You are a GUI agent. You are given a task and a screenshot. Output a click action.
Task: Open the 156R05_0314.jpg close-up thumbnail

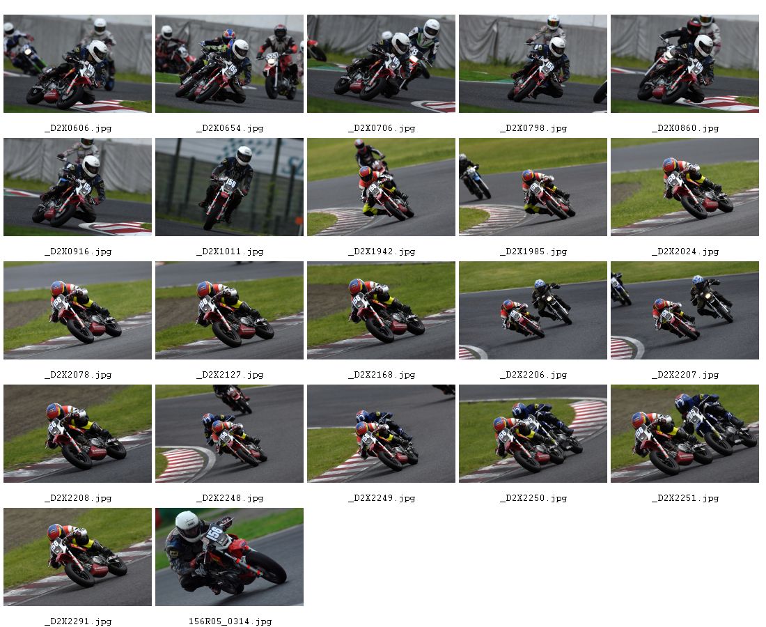click(229, 557)
